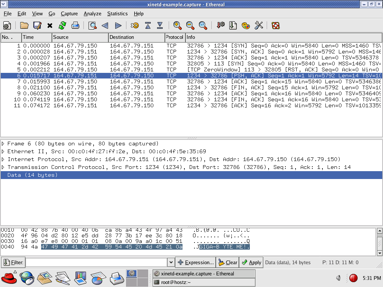Expand the Ethernet II details
This screenshot has width=383, height=287.
(x=3, y=152)
